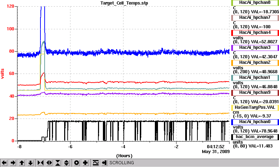Click the -2 hours x-axis tick label

click(x=176, y=147)
